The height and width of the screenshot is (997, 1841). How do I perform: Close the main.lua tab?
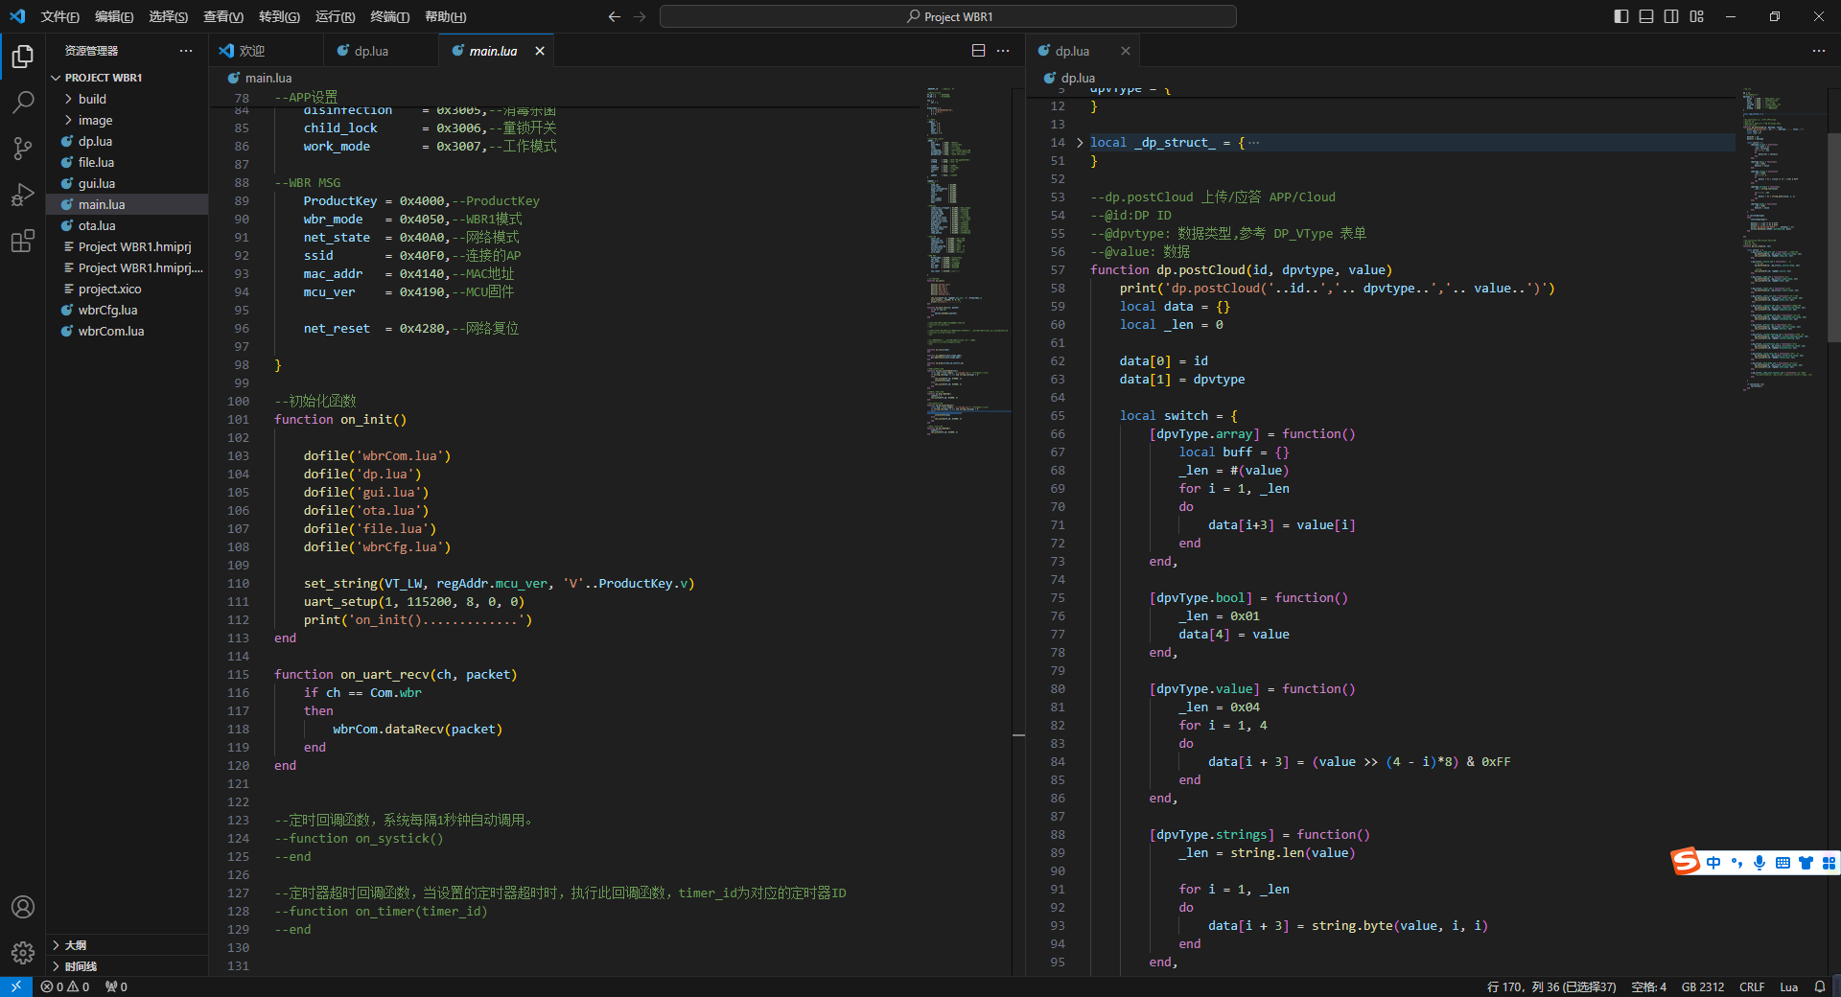(540, 51)
